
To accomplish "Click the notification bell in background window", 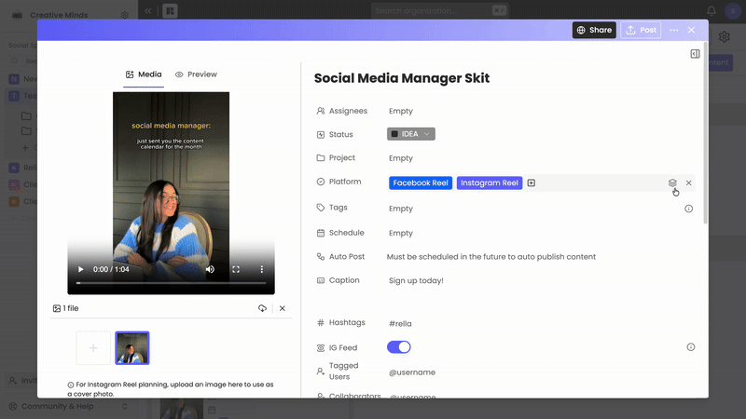I will 711,10.
